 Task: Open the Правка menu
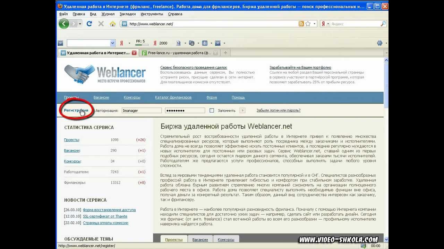click(x=79, y=14)
